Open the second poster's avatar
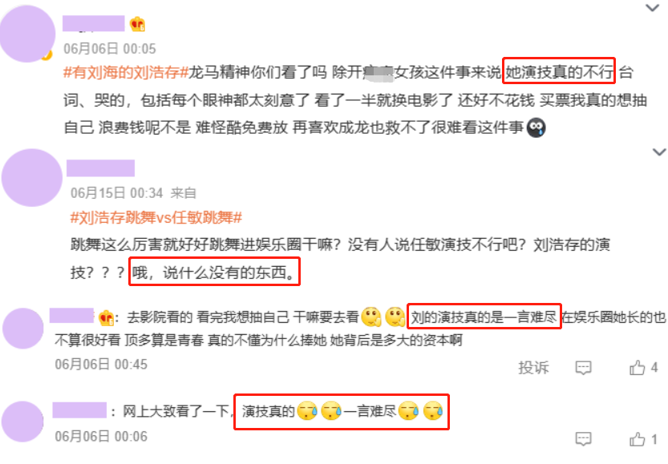This screenshot has height=464, width=668. 32,178
